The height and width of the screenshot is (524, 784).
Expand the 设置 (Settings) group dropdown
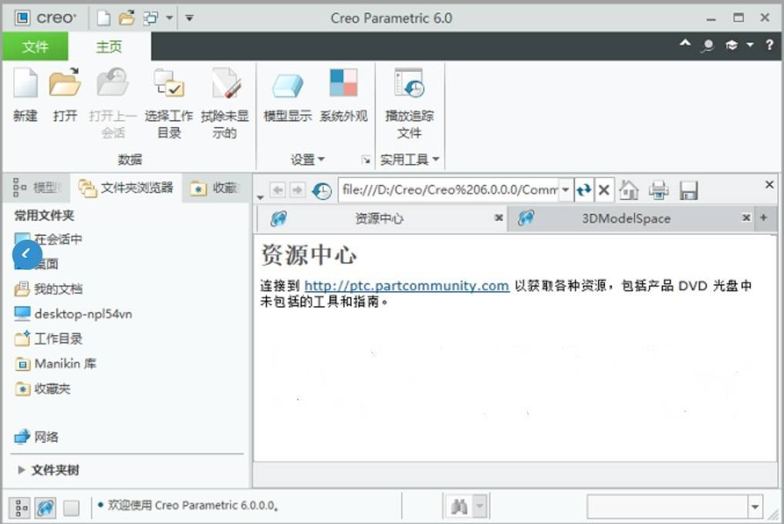(307, 160)
